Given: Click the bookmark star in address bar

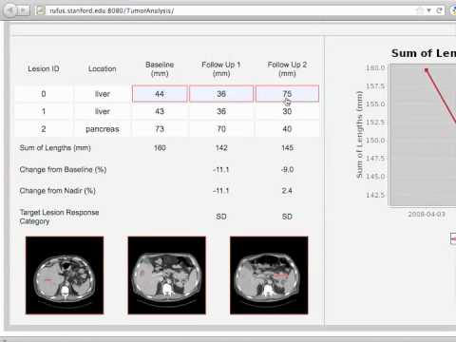Looking at the screenshot, I should [419, 10].
